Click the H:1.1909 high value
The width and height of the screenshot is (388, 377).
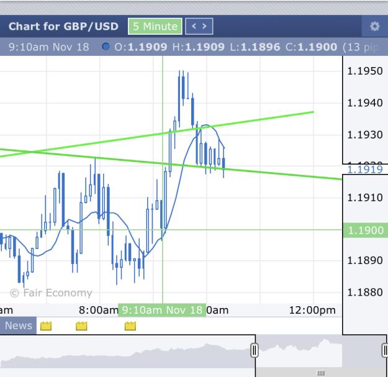(199, 47)
